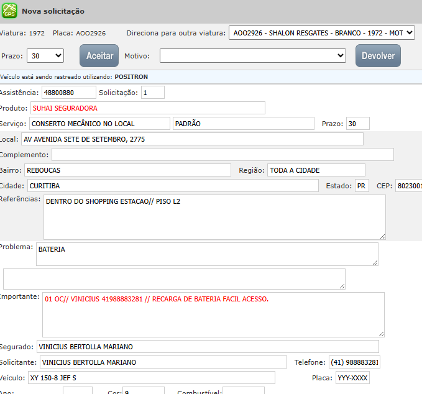The width and height of the screenshot is (422, 394).
Task: Click the Placa AOO2926 text in header
Action: 79,33
